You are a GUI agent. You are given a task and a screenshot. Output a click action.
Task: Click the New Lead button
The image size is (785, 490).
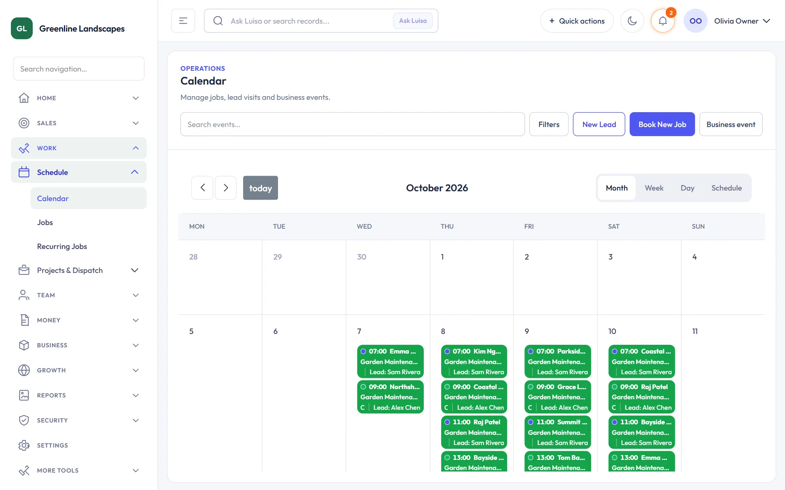(599, 124)
